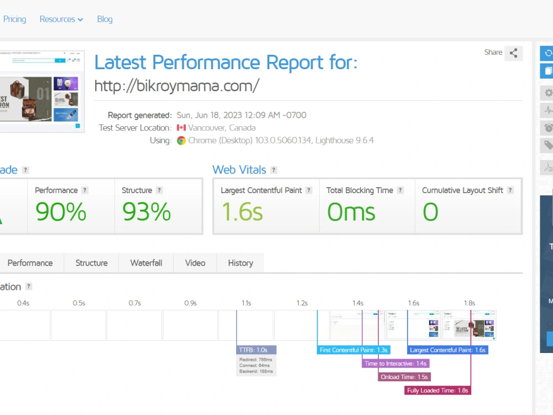Click the 1.1s timeline label
Image resolution: width=553 pixels, height=415 pixels.
[246, 303]
